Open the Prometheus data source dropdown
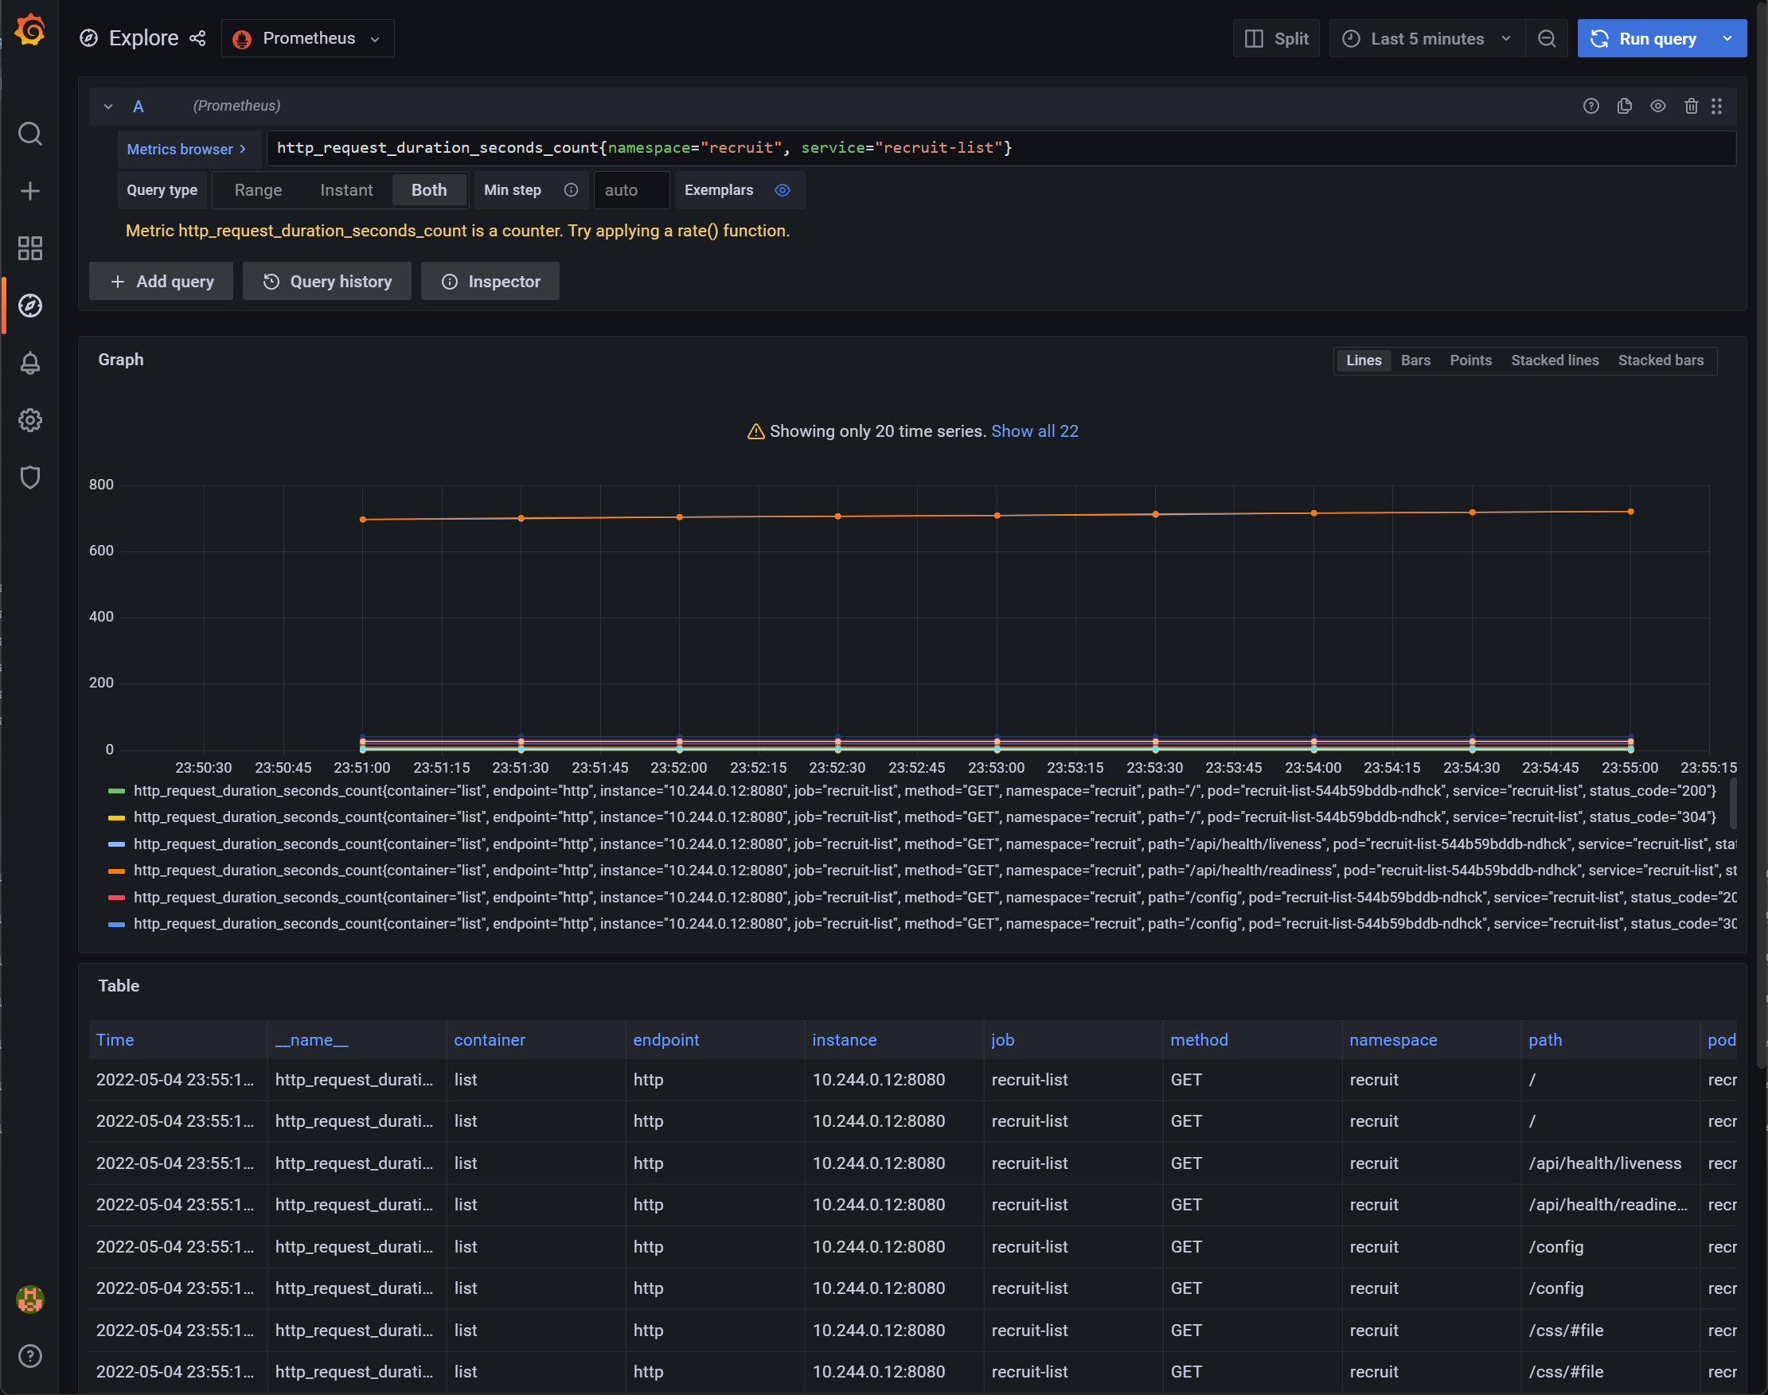Screen dimensions: 1768x1395 pyautogui.click(x=308, y=38)
